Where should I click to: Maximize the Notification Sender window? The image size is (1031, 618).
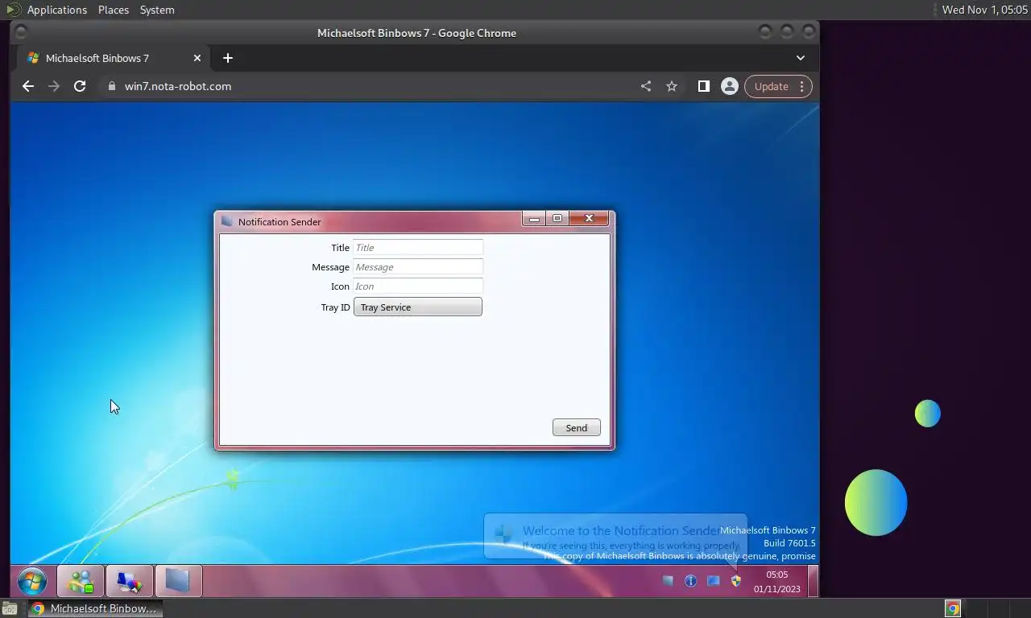click(557, 219)
